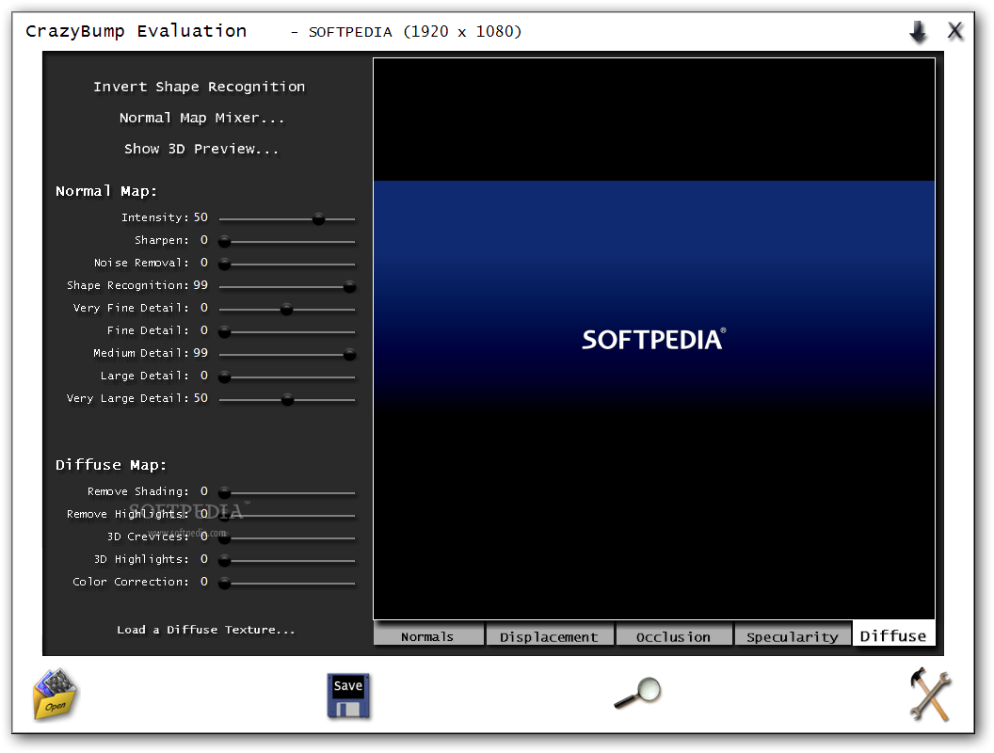
Task: Click the Noise Removal slider handle
Action: coord(224,264)
